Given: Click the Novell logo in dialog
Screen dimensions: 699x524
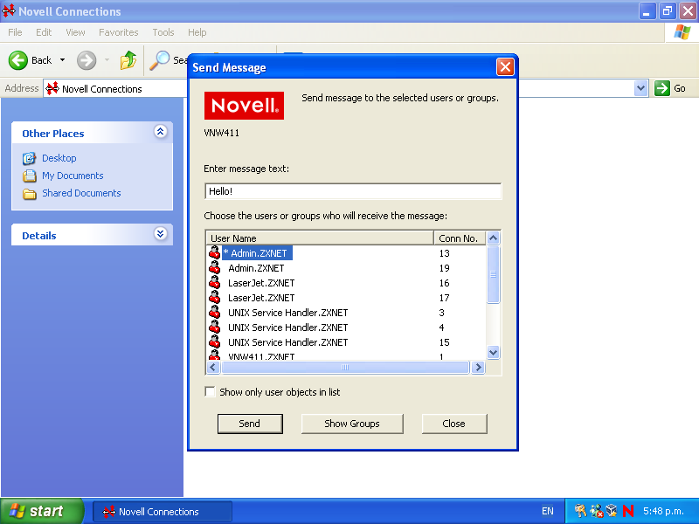Looking at the screenshot, I should (244, 106).
